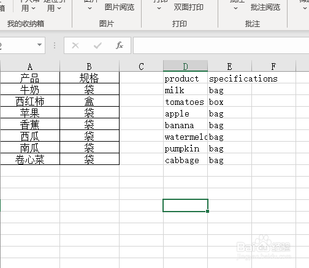Select the cell containing 规格
Viewport: 309px width, 268px height.
[90, 77]
